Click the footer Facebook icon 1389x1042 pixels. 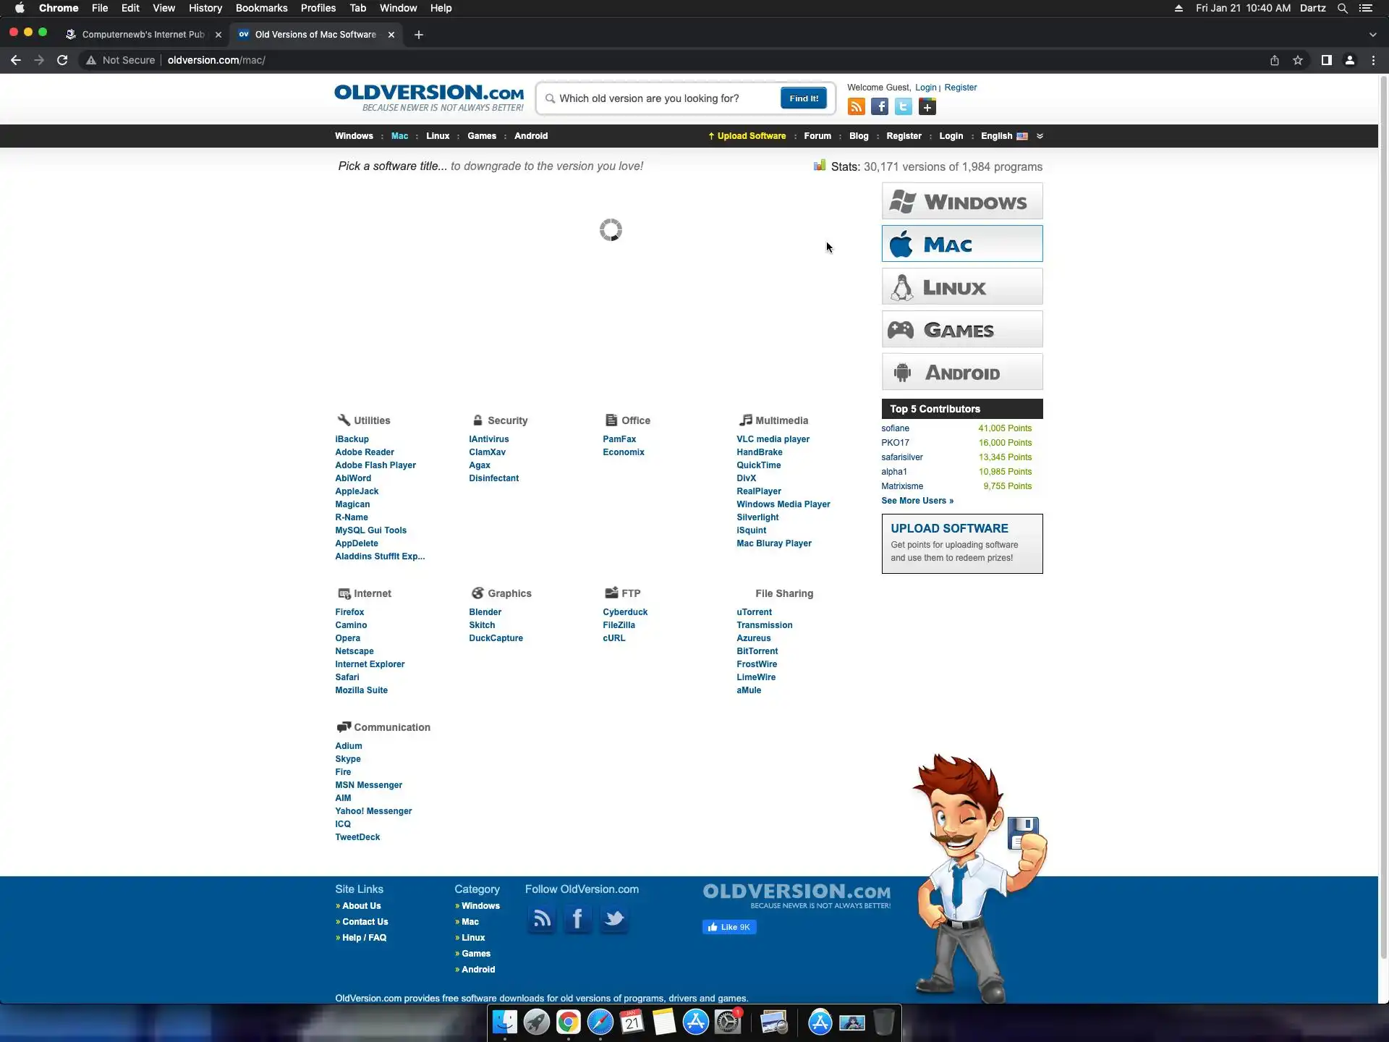(x=577, y=919)
